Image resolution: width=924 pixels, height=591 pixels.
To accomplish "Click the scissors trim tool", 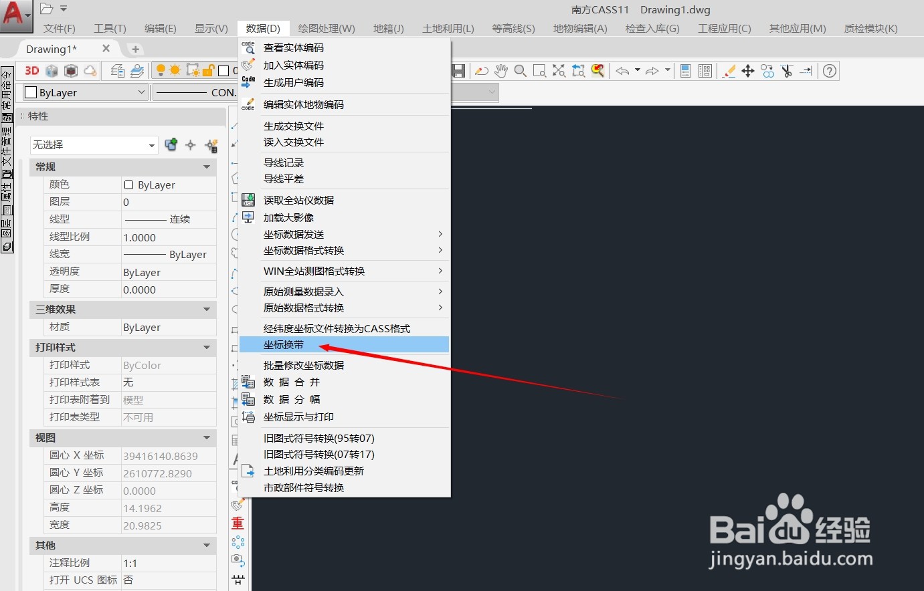I will click(x=787, y=71).
